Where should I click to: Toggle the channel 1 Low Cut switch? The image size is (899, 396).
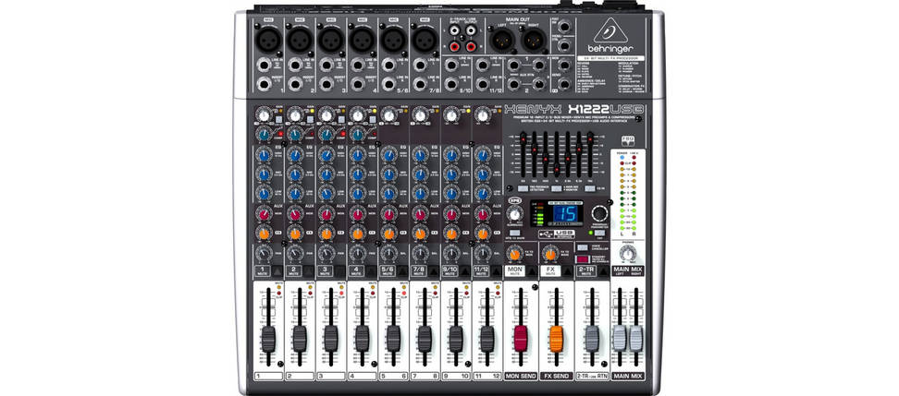pos(277,120)
